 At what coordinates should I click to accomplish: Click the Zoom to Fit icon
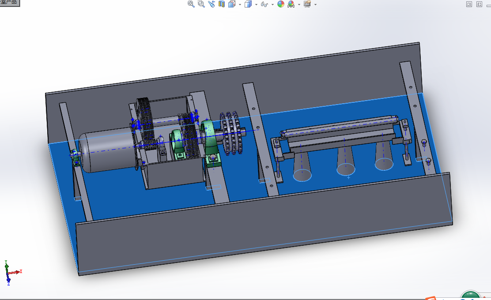[x=191, y=4]
